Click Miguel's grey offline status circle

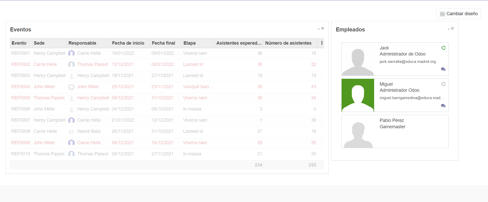[443, 84]
